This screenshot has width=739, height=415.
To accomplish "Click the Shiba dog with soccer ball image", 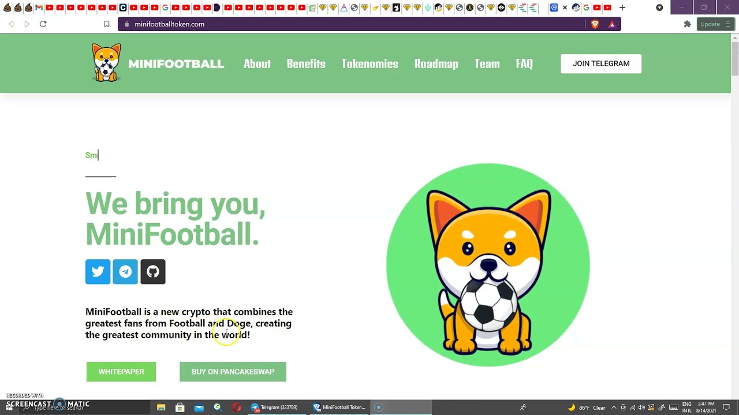I will coord(488,265).
